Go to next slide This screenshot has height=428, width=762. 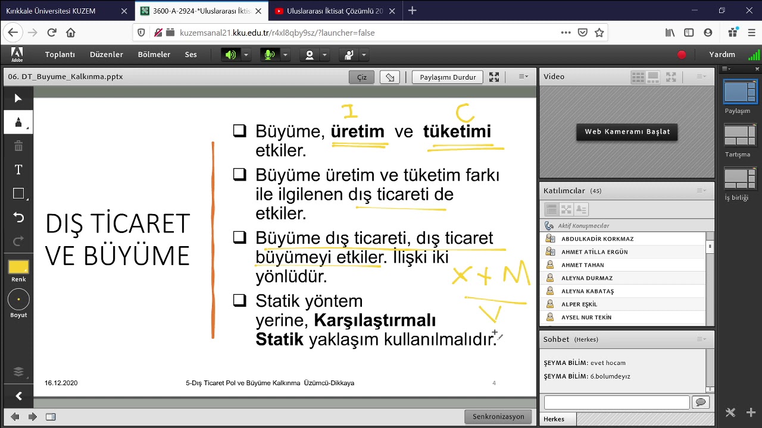(33, 417)
